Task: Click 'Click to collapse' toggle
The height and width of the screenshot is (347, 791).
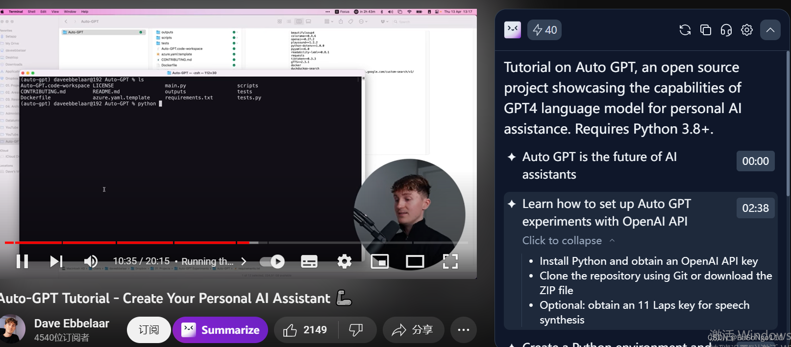Action: coord(569,240)
